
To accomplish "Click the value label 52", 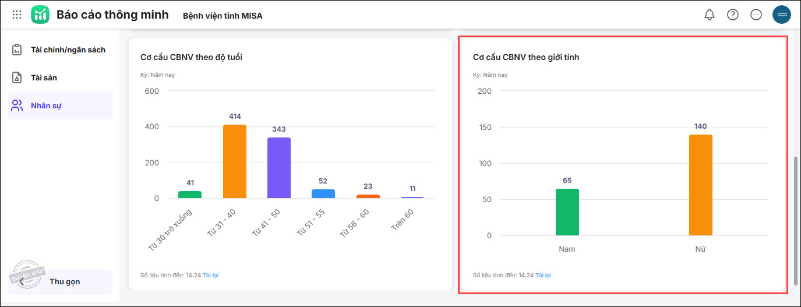I will 323,181.
